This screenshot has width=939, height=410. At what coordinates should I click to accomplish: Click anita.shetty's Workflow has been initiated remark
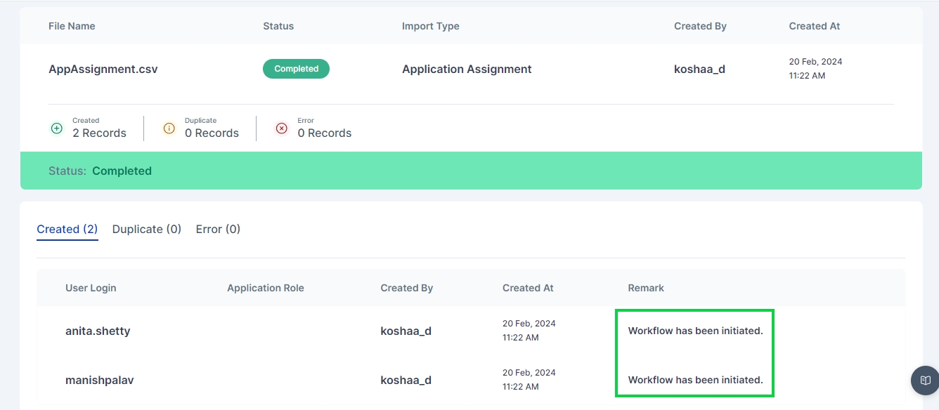click(x=695, y=331)
